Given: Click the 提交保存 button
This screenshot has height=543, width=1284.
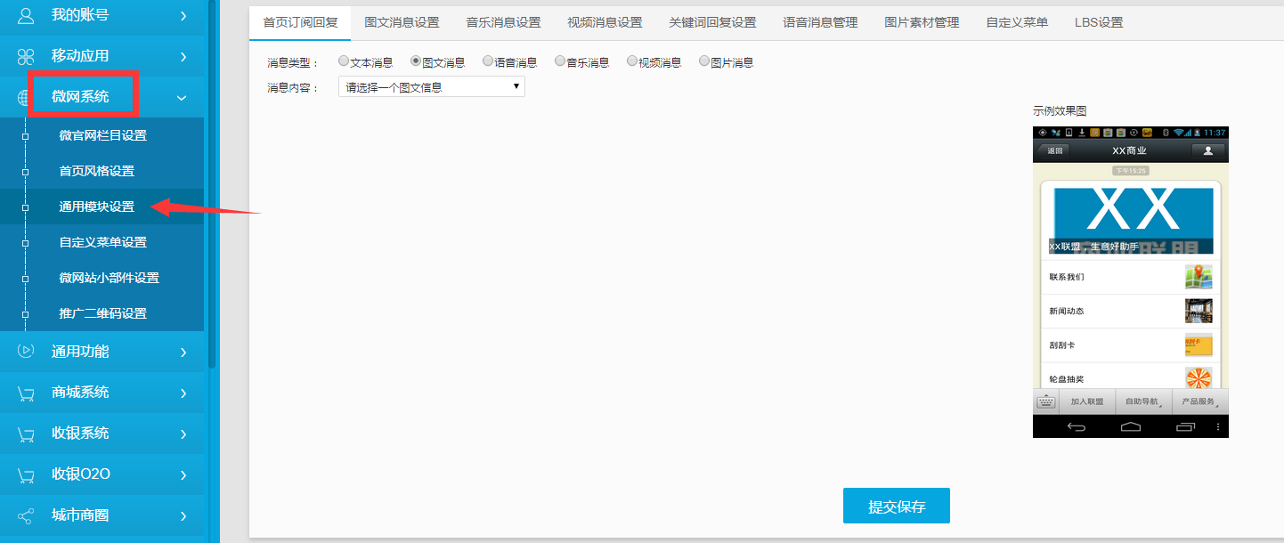Looking at the screenshot, I should 896,507.
